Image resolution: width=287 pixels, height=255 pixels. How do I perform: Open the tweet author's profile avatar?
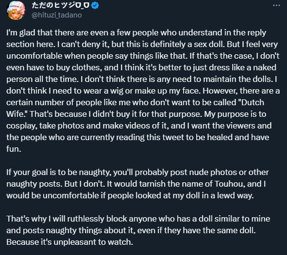coord(16,10)
